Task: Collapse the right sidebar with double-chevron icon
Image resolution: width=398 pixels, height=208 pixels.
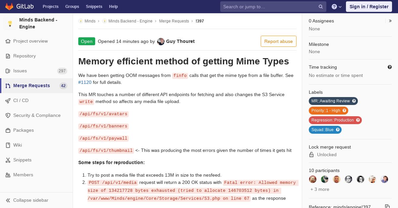Action: coord(390,21)
